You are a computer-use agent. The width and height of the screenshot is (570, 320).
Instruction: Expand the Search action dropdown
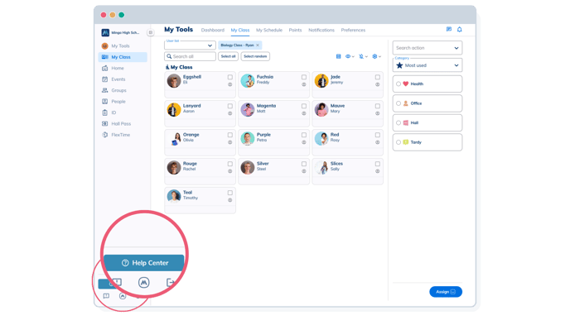[x=427, y=48]
